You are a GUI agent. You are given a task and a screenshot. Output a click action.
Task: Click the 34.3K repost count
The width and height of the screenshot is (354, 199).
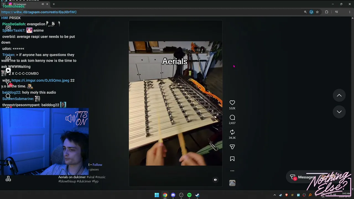[x=232, y=138]
